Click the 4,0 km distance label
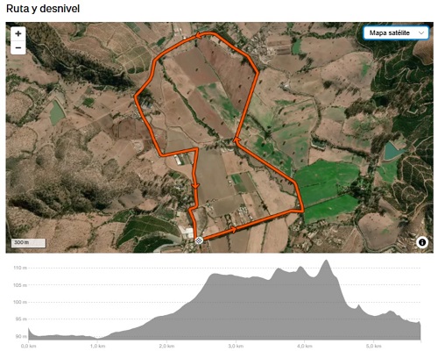The width and height of the screenshot is (438, 351). 305,347
